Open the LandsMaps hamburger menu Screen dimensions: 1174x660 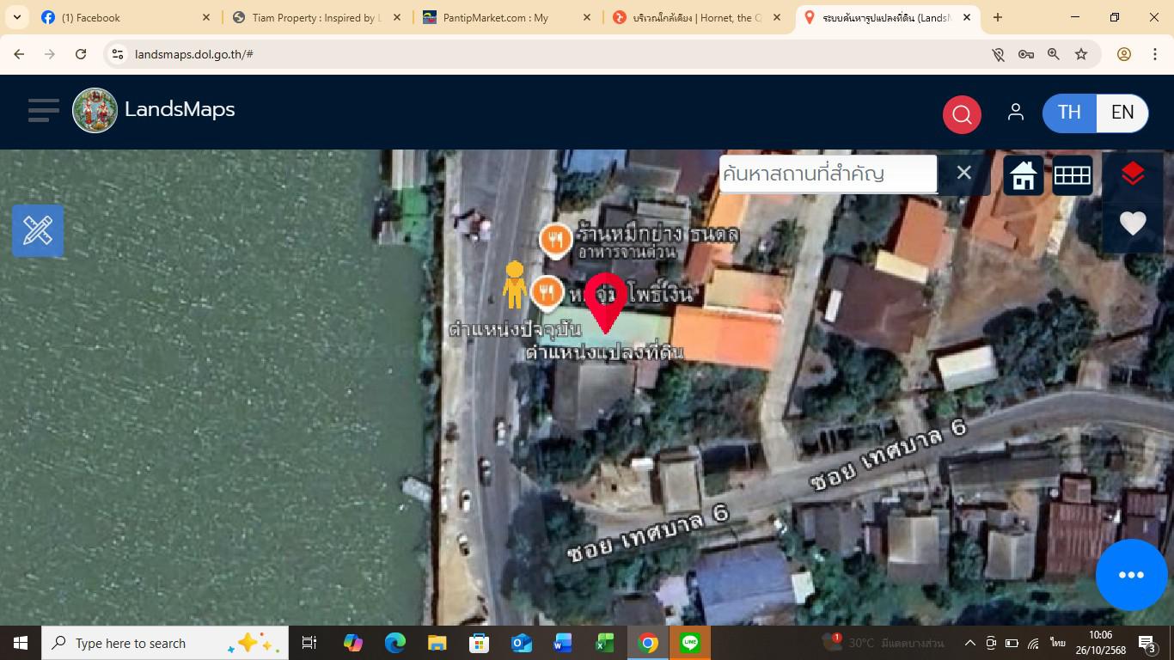coord(43,110)
